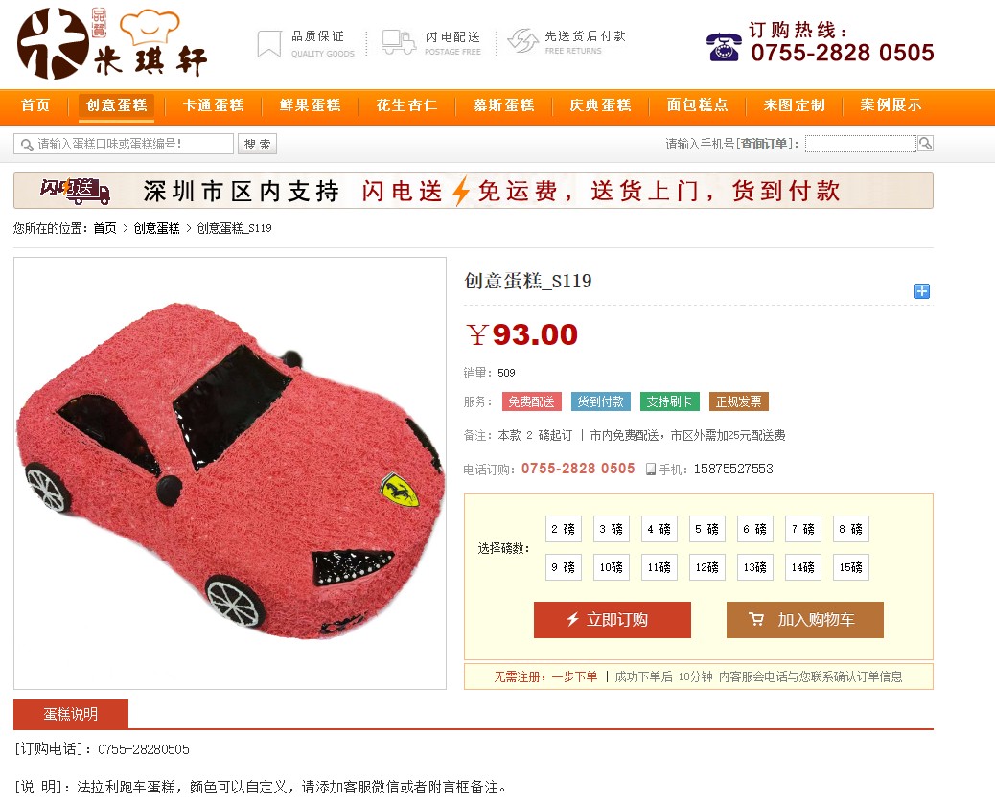This screenshot has width=995, height=802.
Task: Select the 5 磅 weight option
Action: click(706, 529)
